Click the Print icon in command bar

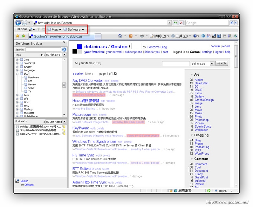coord(142,36)
